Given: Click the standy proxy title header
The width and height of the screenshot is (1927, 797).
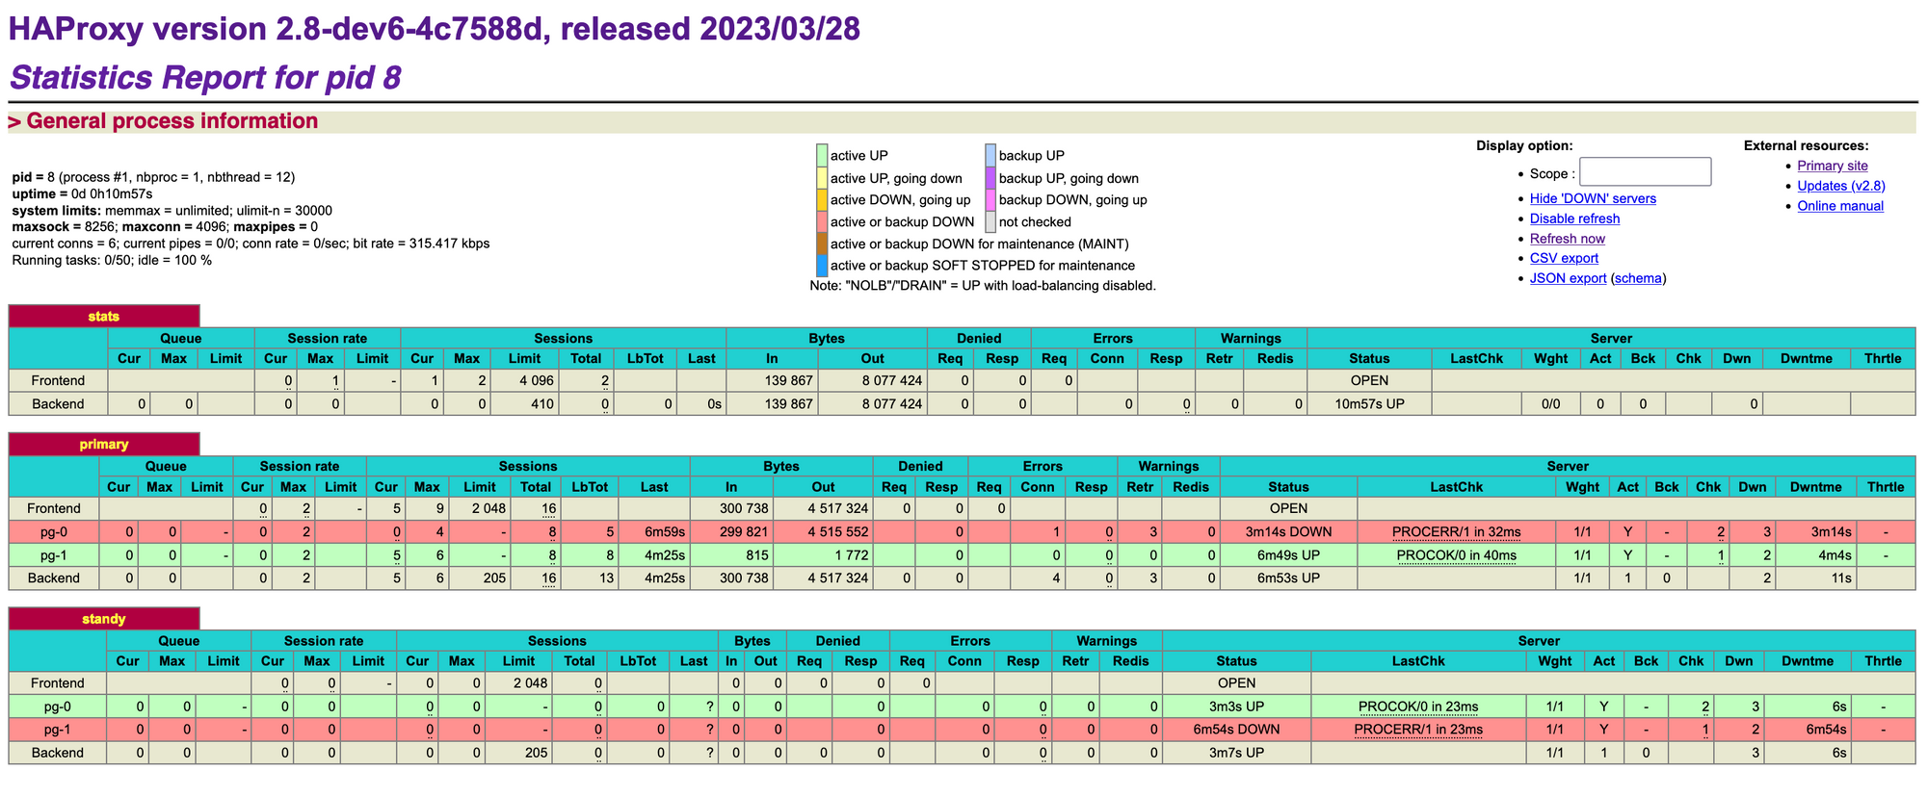Looking at the screenshot, I should (104, 619).
